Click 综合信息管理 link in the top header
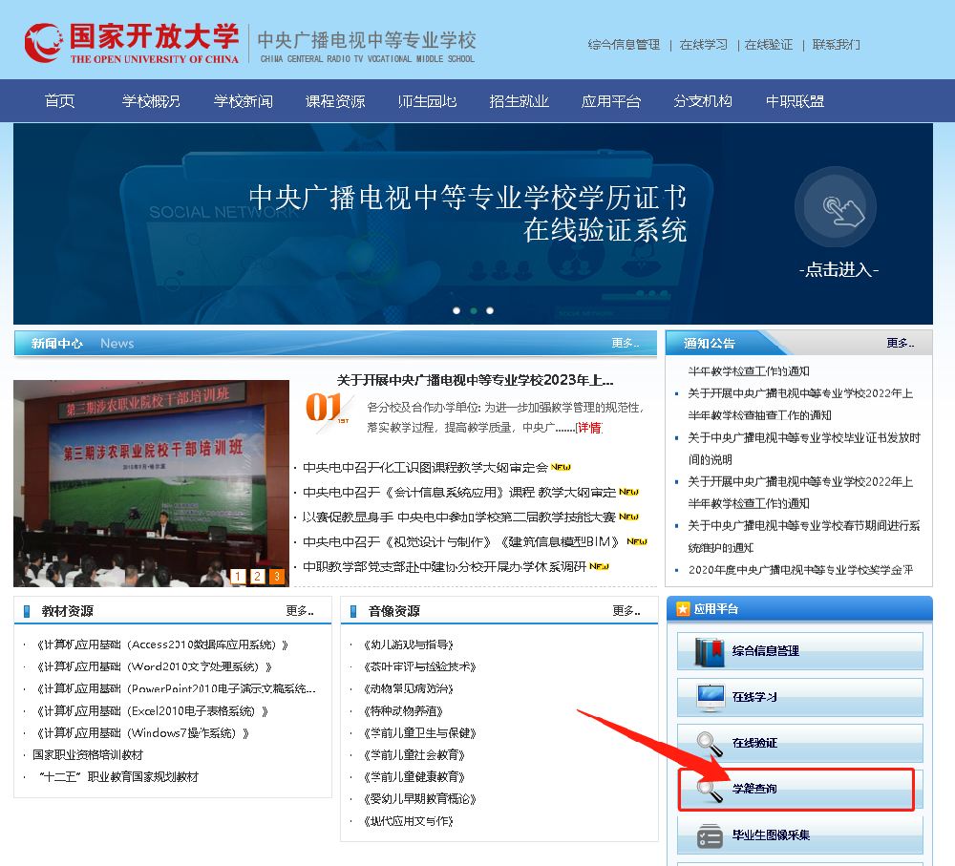This screenshot has width=955, height=866. coord(624,45)
